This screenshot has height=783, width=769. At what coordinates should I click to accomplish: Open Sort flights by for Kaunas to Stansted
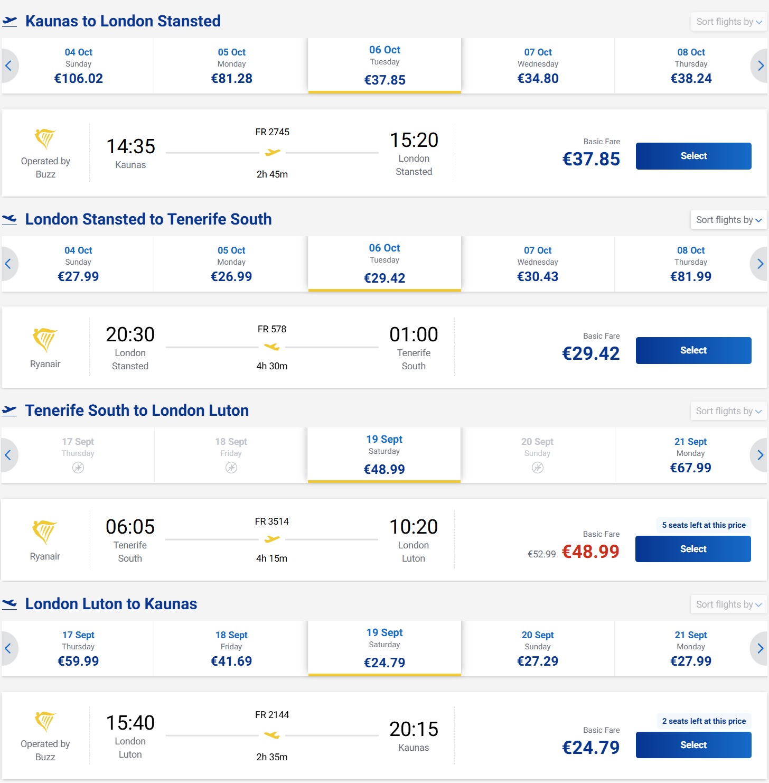(x=729, y=22)
